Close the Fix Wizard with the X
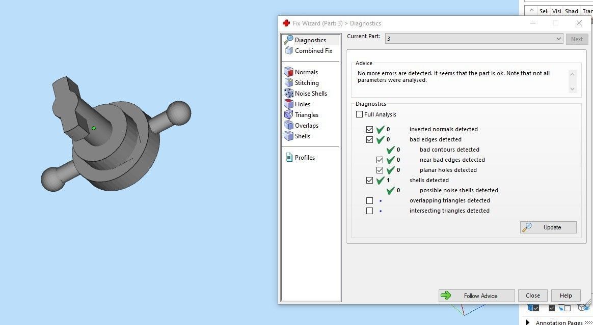Image resolution: width=593 pixels, height=325 pixels. (579, 23)
